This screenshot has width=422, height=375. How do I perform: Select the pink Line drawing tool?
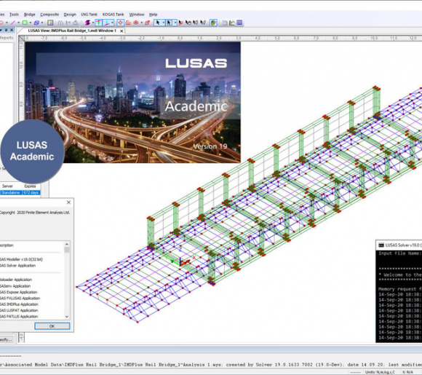click(12, 23)
